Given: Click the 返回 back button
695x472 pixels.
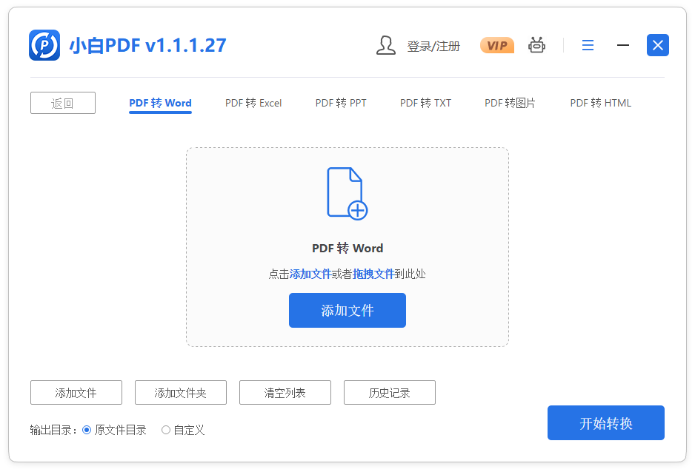Looking at the screenshot, I should click(63, 103).
